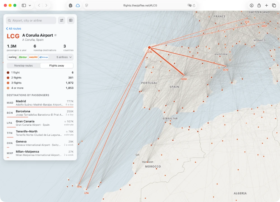
Task: Select the Flights away tab
Action: point(57,66)
